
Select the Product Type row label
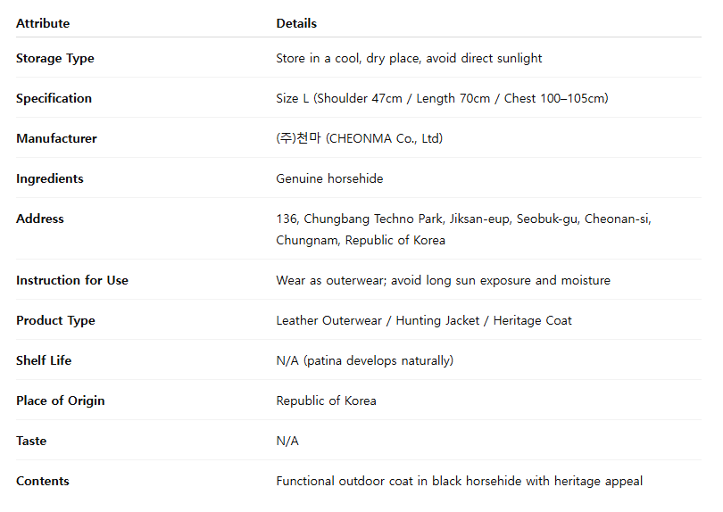pos(56,321)
